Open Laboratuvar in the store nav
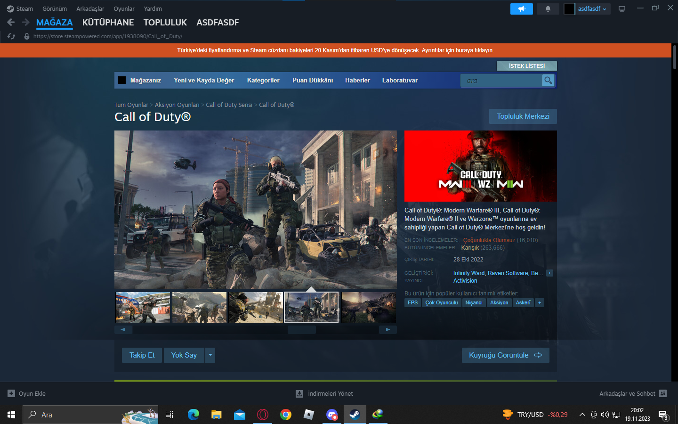The image size is (678, 424). pos(400,81)
